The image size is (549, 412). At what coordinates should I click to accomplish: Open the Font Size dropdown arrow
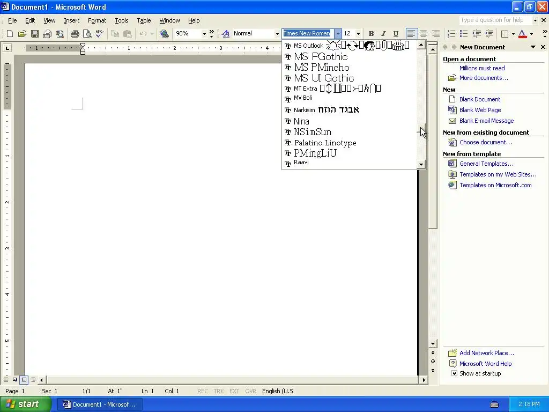tap(358, 34)
